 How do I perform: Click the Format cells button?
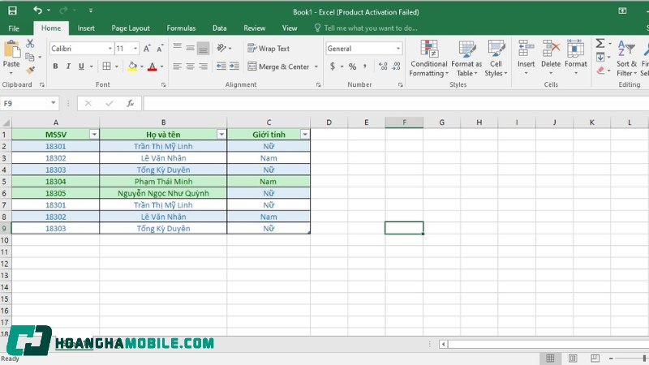(576, 57)
